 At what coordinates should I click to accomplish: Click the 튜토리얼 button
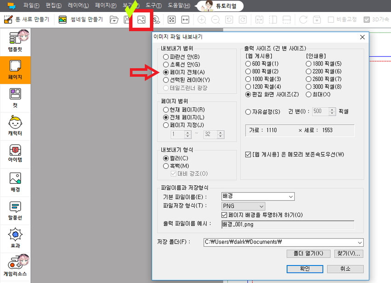click(x=220, y=6)
